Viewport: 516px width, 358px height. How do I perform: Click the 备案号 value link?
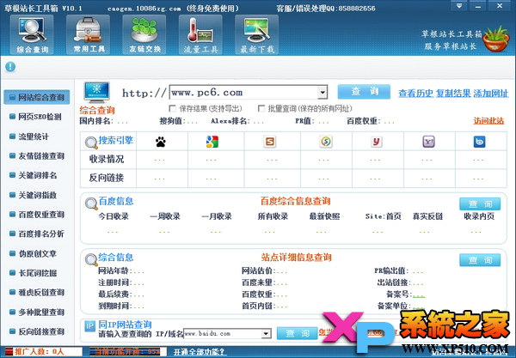pyautogui.click(x=419, y=295)
